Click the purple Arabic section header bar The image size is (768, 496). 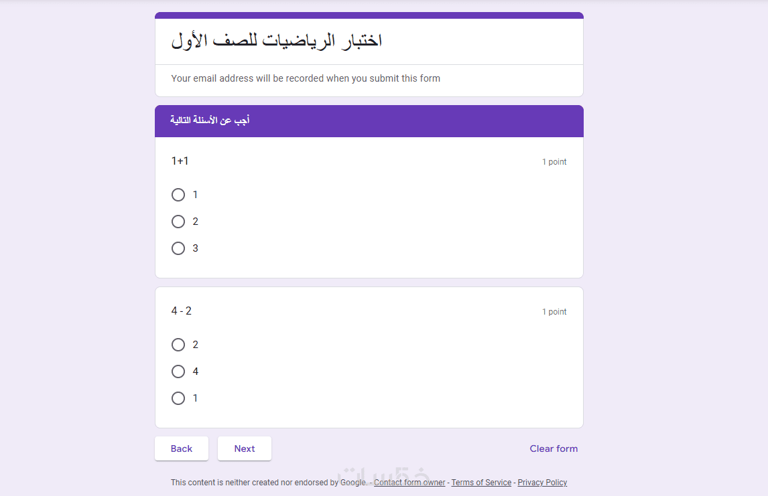click(x=369, y=121)
